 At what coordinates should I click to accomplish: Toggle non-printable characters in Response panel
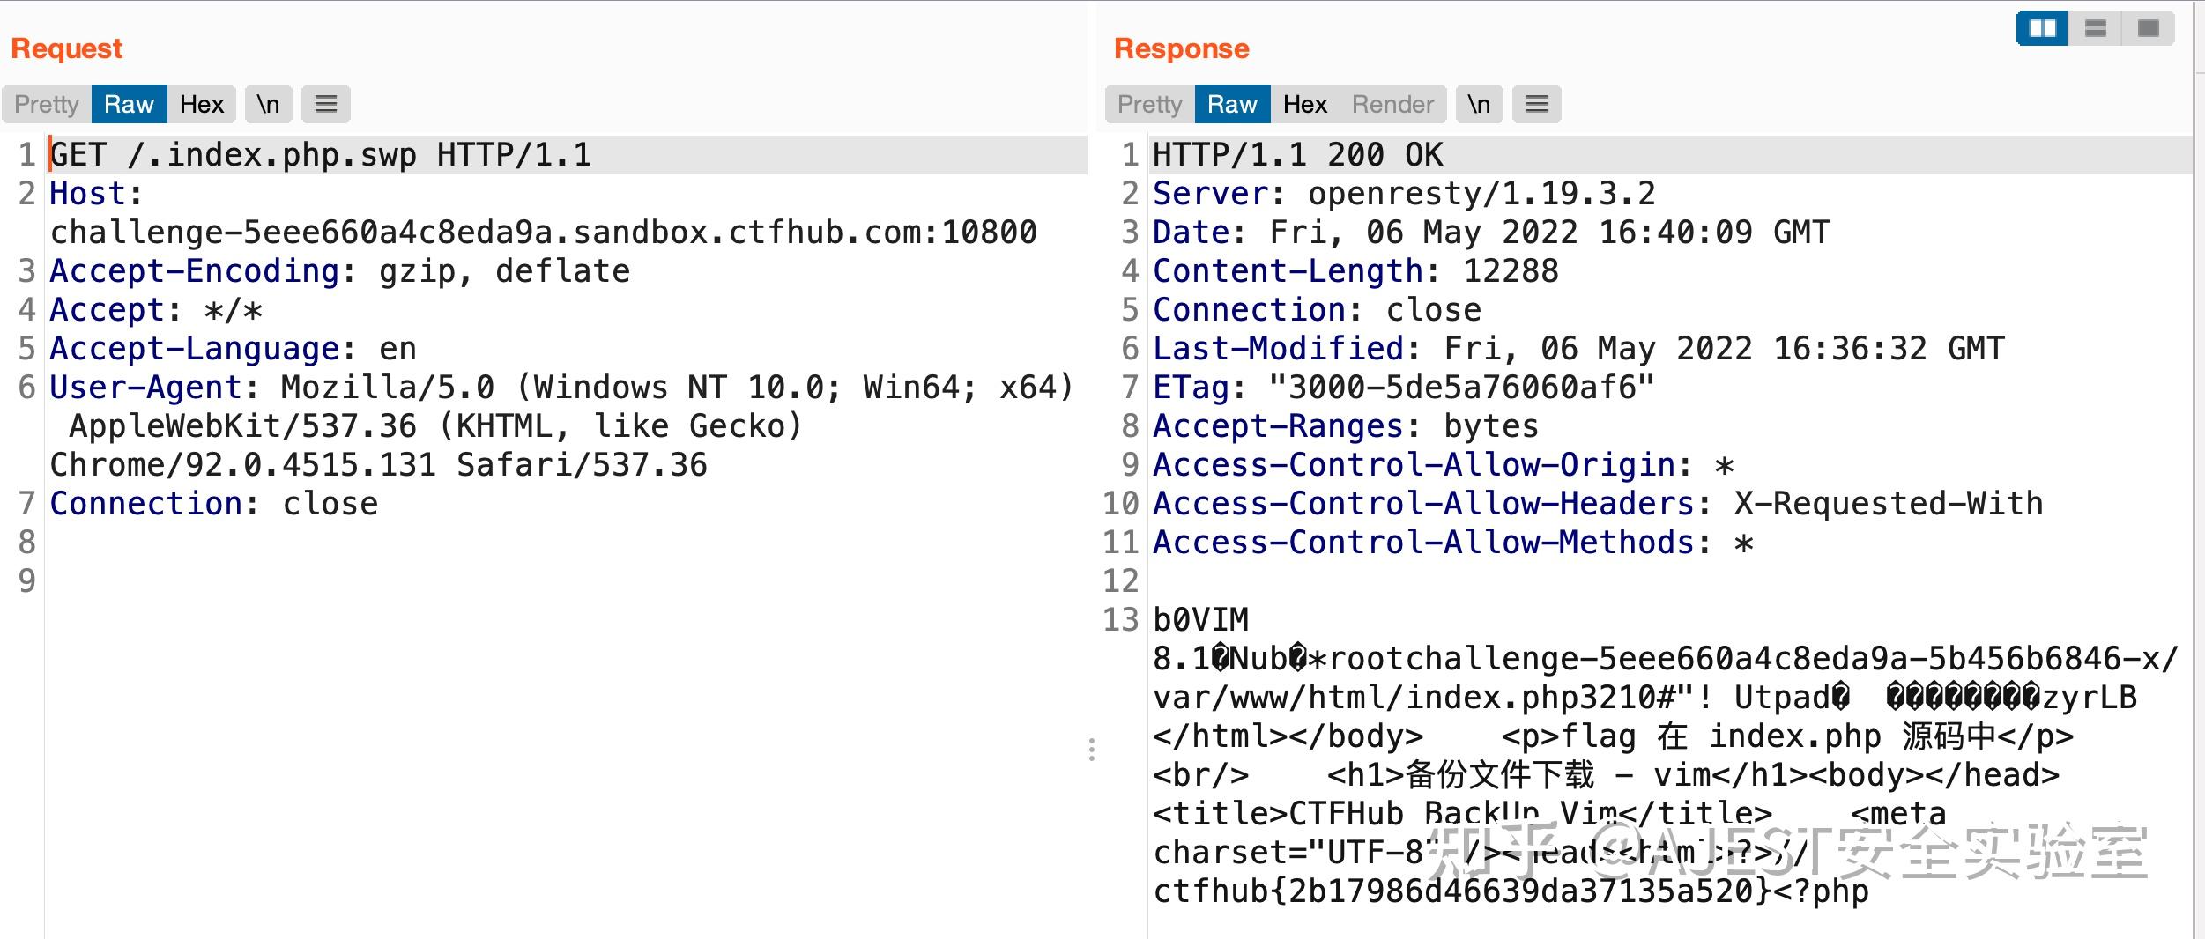pos(1479,104)
